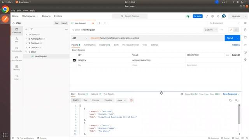Open the Save button dropdown arrow
The image size is (249, 140).
pos(216,30)
